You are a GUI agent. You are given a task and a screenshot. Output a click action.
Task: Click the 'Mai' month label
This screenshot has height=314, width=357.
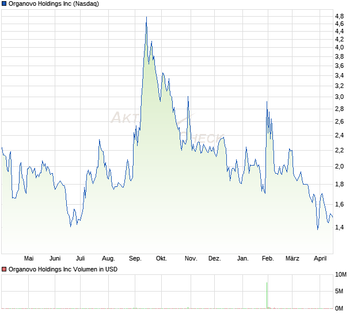pos(29,258)
